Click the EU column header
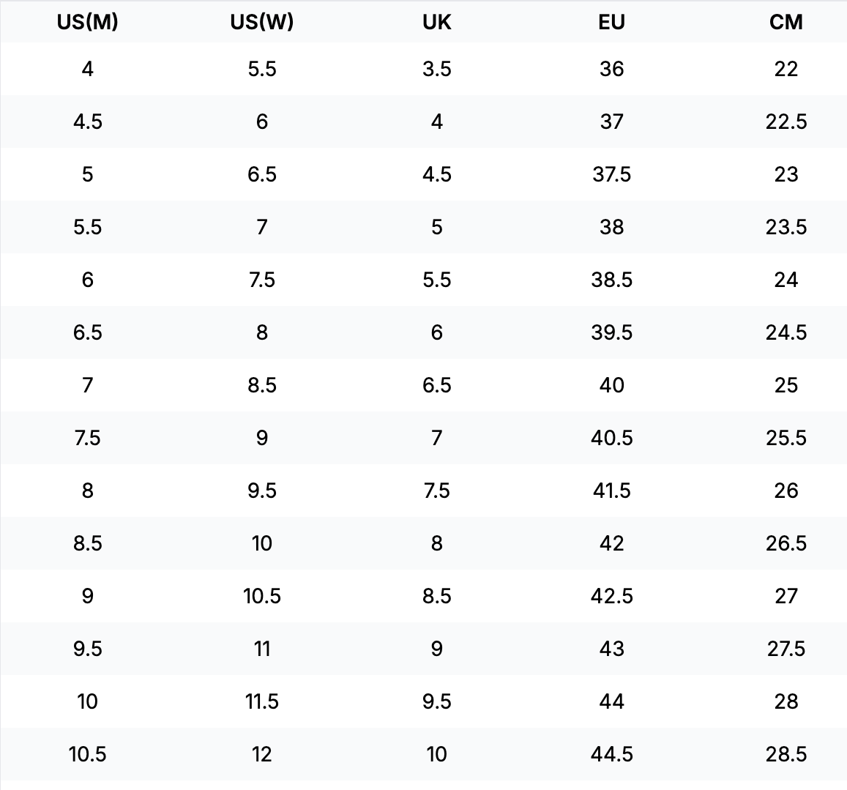 [x=611, y=22]
